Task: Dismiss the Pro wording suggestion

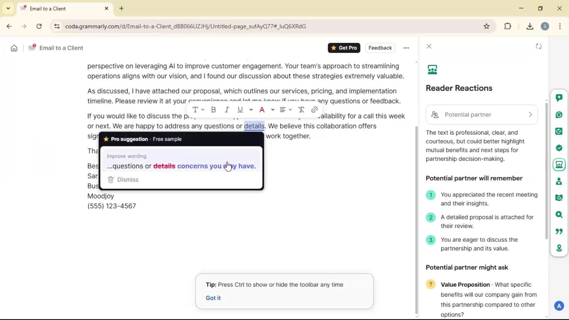Action: (x=123, y=180)
